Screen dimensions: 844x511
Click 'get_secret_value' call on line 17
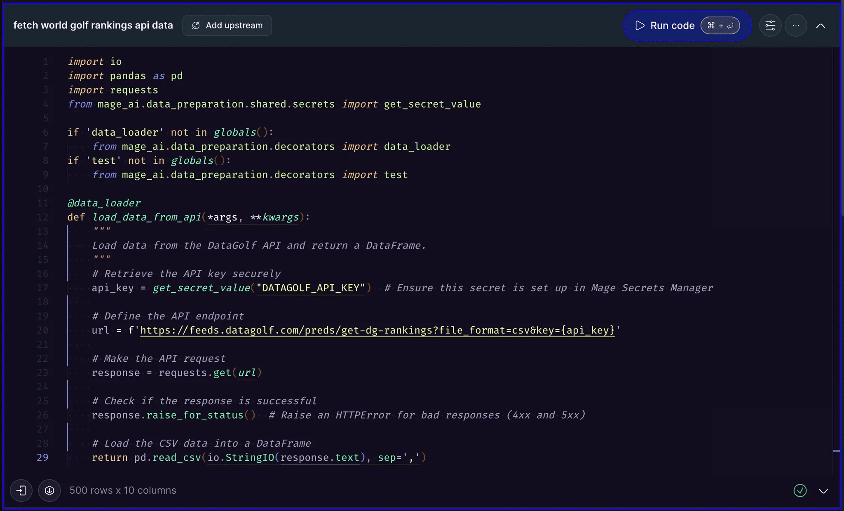201,288
